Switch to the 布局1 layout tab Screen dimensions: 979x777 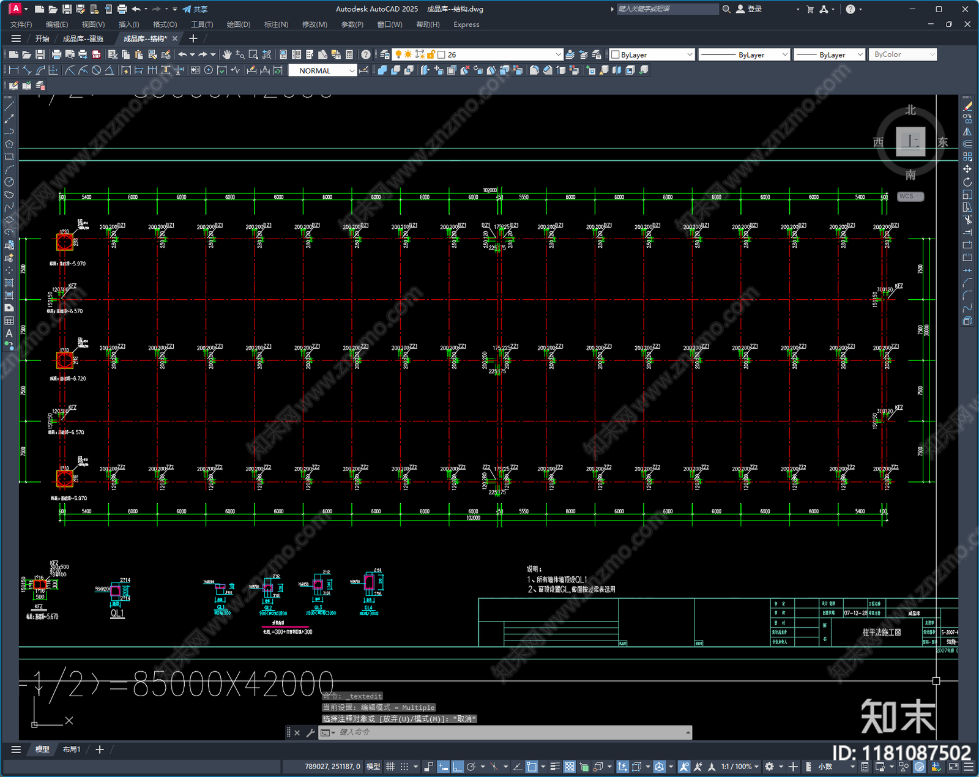[x=72, y=749]
